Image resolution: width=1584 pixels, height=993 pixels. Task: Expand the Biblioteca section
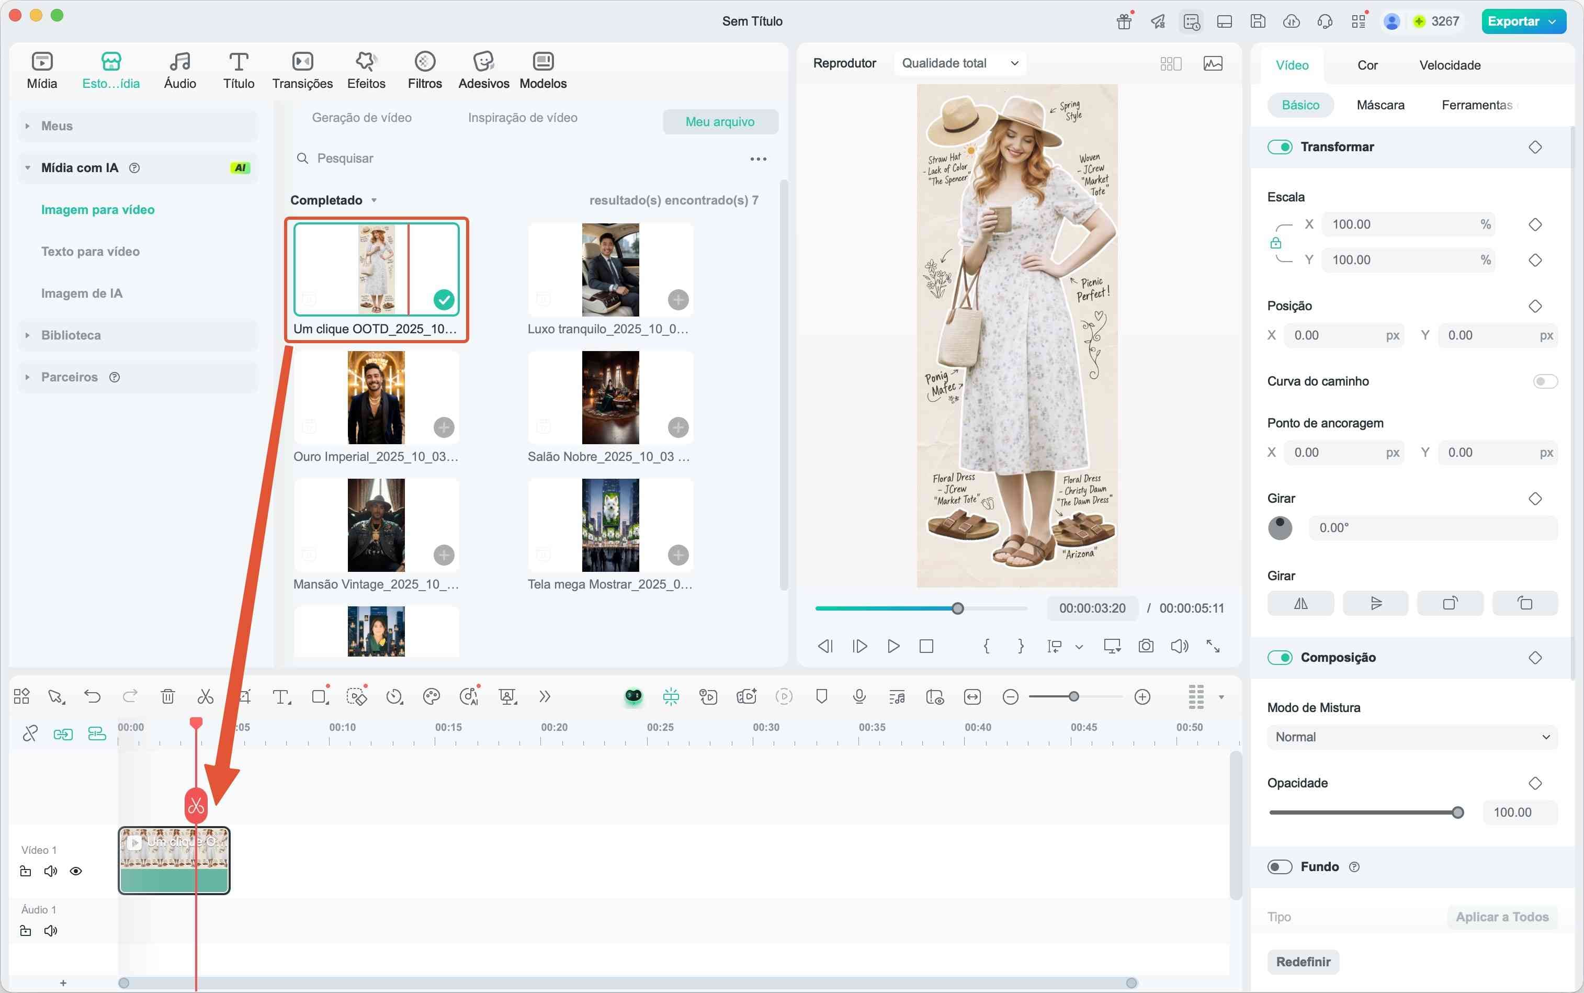pyautogui.click(x=71, y=335)
